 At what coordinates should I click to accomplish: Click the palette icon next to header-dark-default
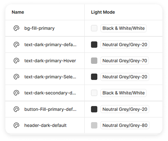16,125
